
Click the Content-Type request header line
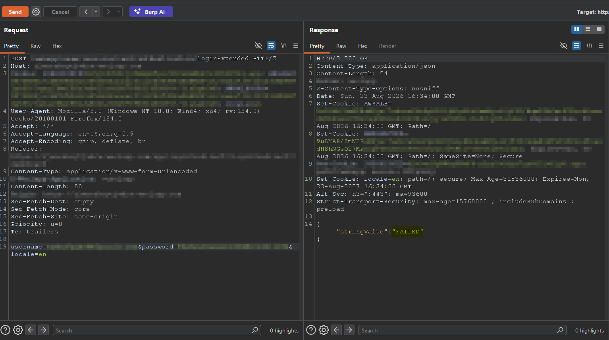click(x=104, y=172)
